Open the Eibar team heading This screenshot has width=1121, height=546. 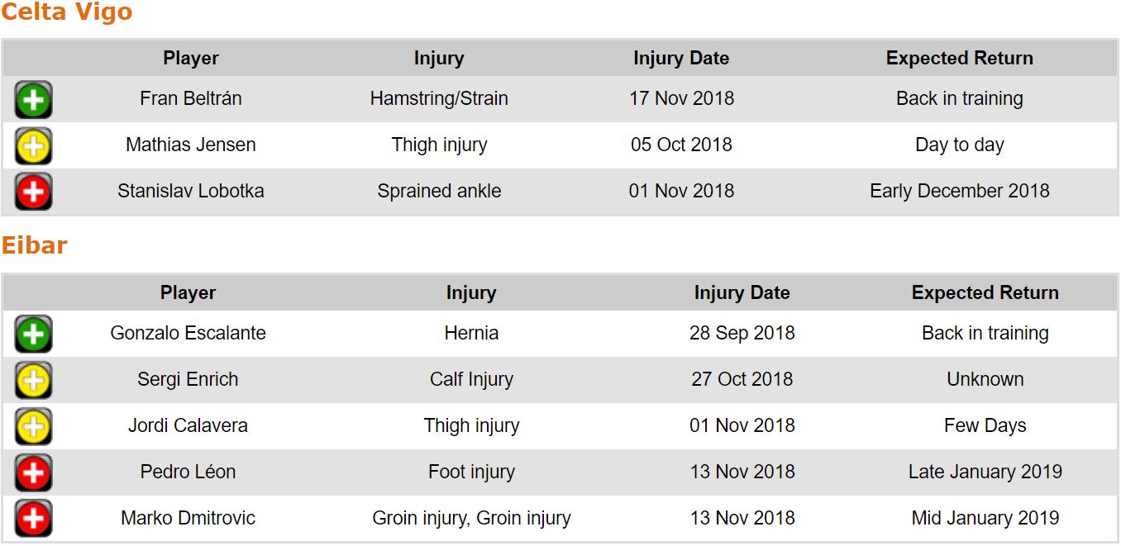[x=34, y=245]
